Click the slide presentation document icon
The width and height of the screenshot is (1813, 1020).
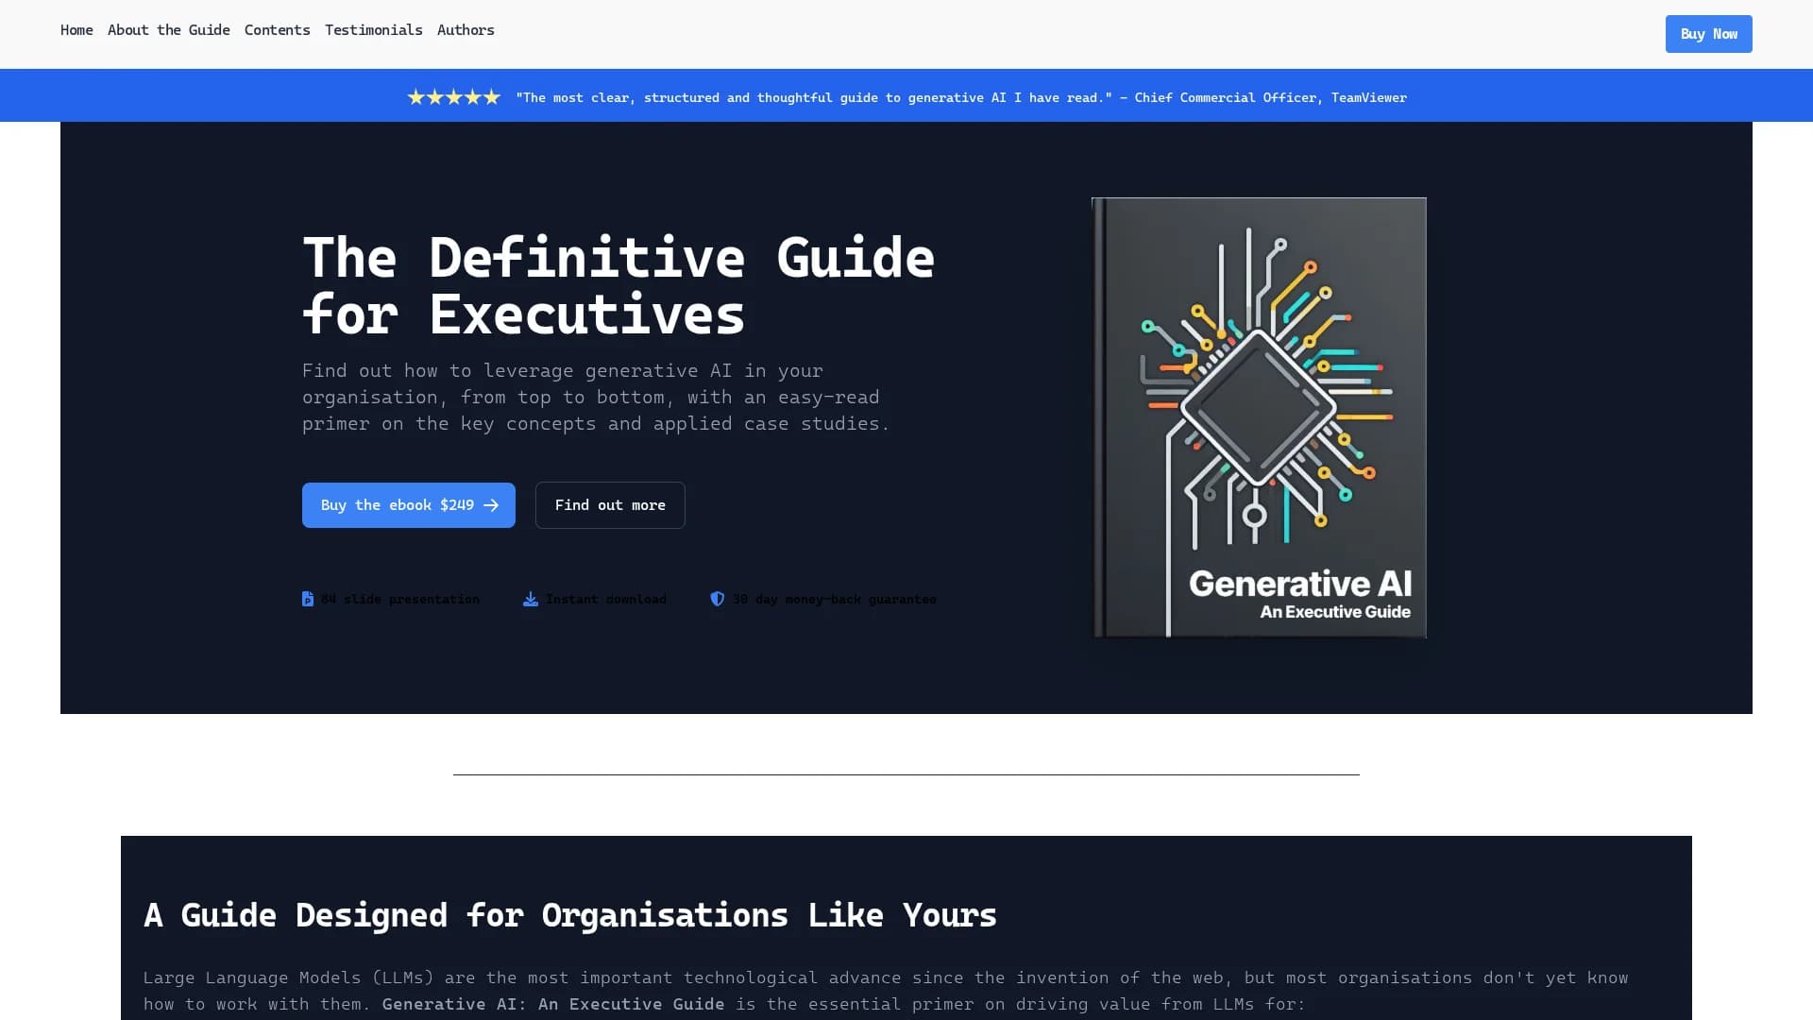[x=308, y=599]
